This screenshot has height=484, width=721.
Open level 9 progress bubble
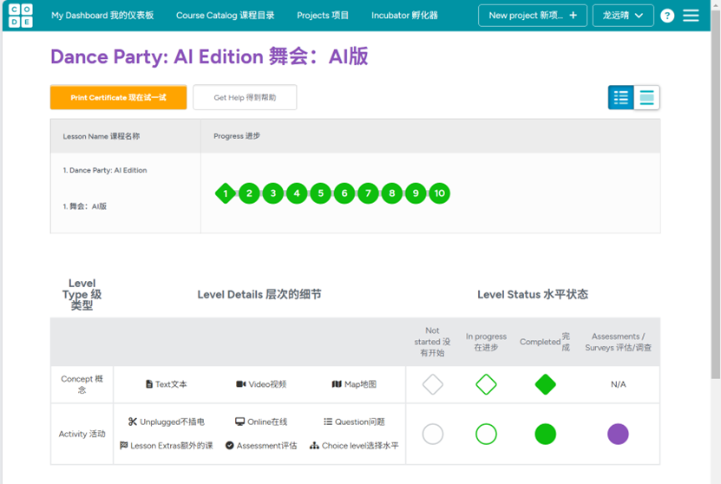pos(416,193)
